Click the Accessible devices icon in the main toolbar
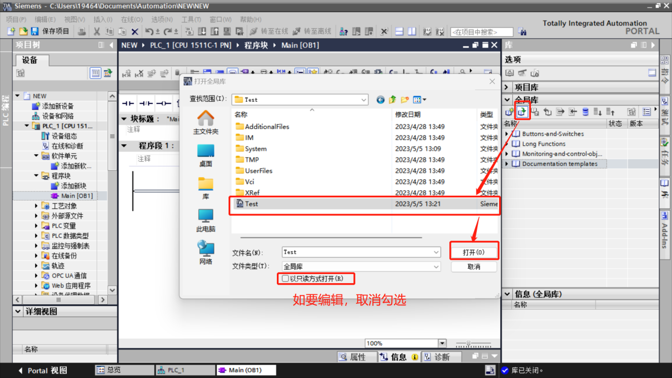The image size is (672, 378). 343,32
